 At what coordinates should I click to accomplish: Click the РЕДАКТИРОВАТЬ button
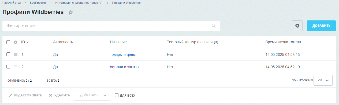(25, 95)
